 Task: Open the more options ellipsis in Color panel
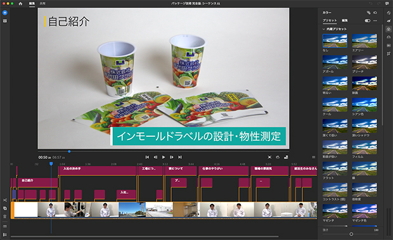[375, 20]
